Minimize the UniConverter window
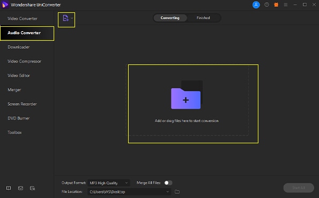 click(x=295, y=5)
